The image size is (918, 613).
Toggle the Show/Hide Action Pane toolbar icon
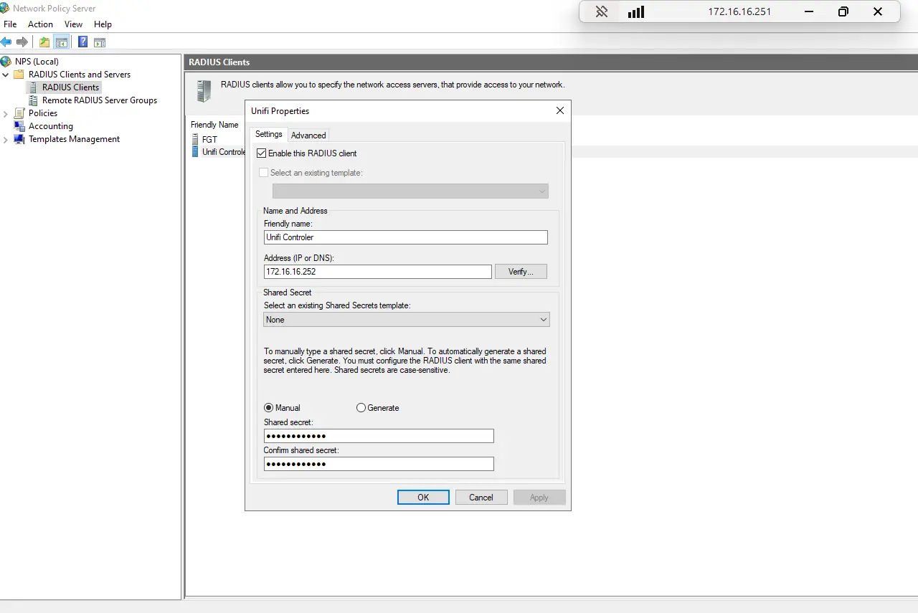(100, 42)
